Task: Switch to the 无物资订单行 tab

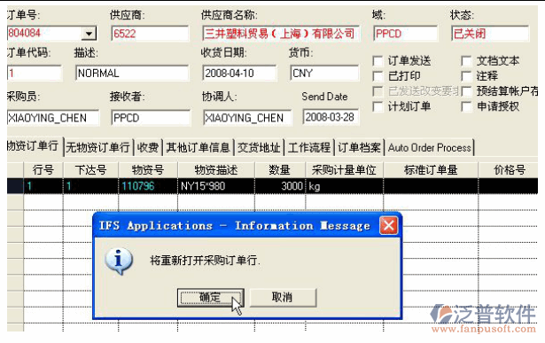Action: 97,147
